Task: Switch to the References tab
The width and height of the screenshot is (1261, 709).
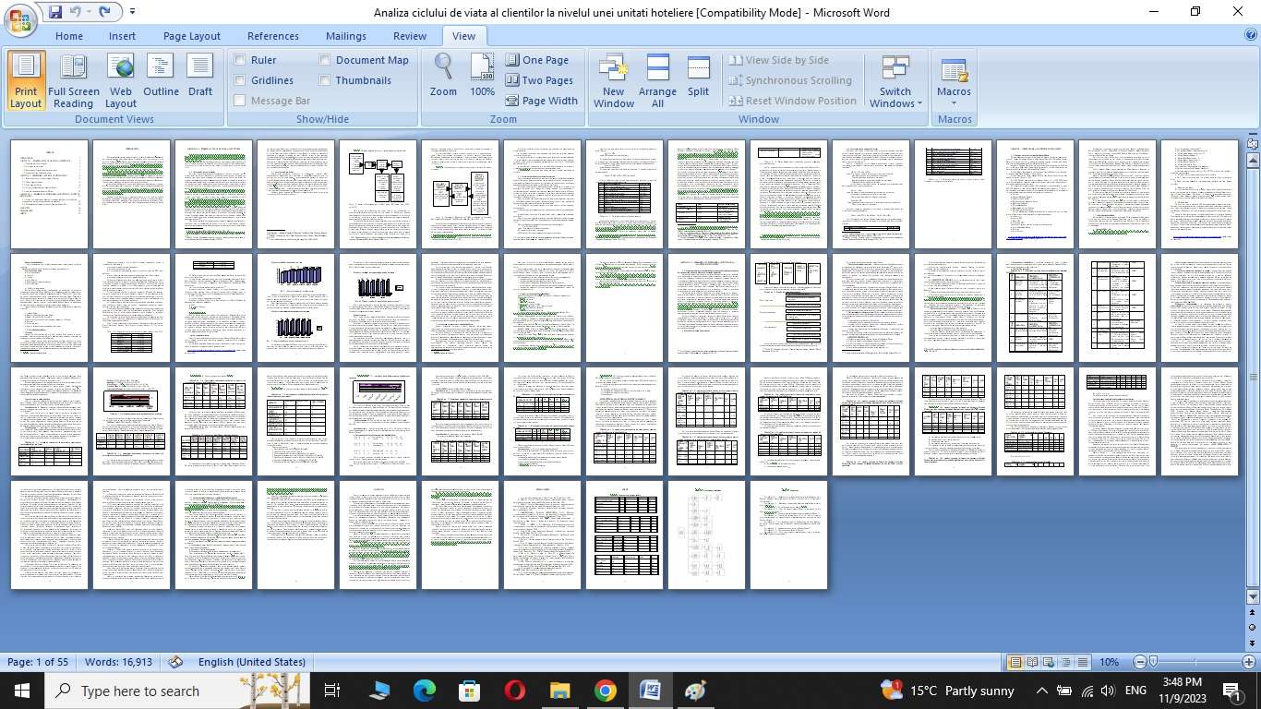Action: pos(272,36)
